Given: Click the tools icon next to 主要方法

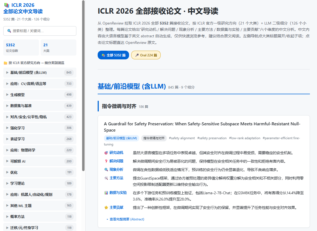Looking at the screenshot, I should (106, 178).
